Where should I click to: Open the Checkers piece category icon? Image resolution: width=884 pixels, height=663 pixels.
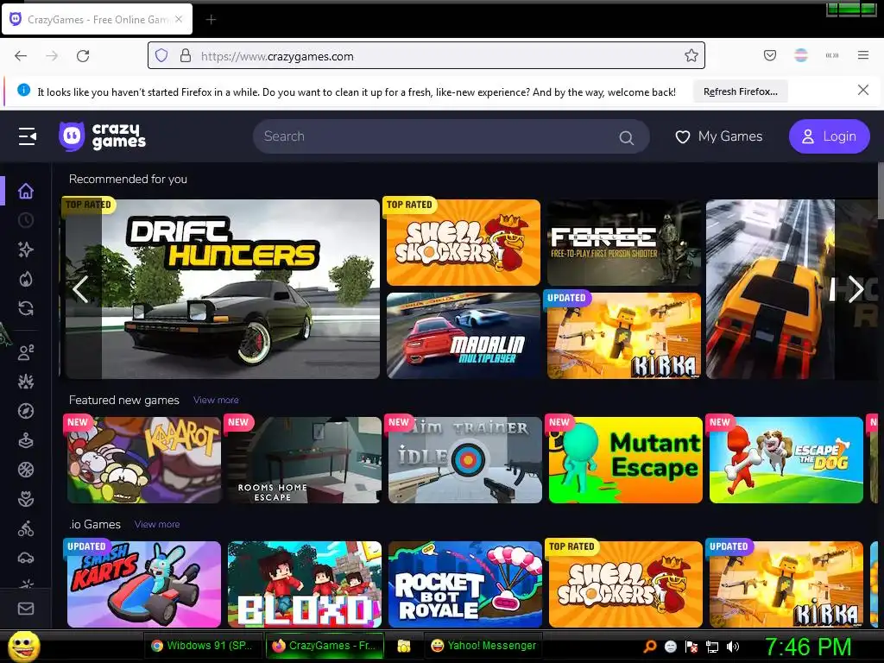click(26, 440)
